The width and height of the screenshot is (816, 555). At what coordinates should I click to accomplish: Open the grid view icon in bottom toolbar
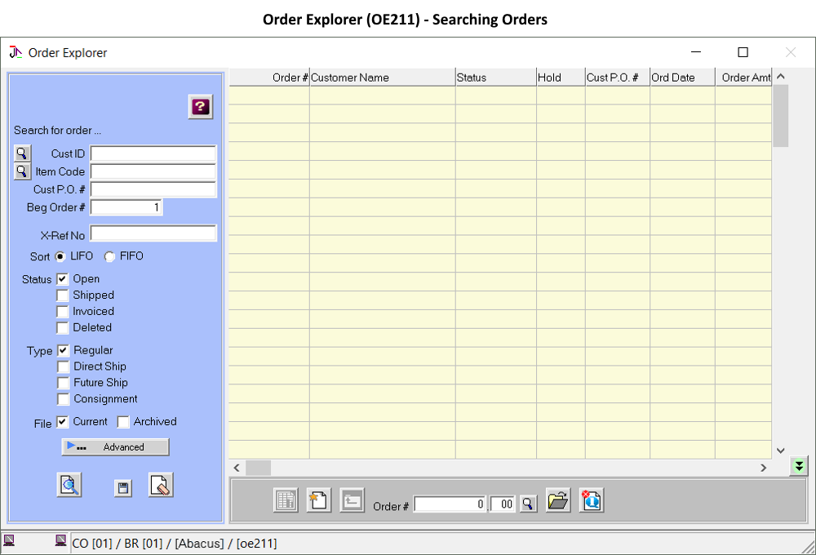click(286, 500)
